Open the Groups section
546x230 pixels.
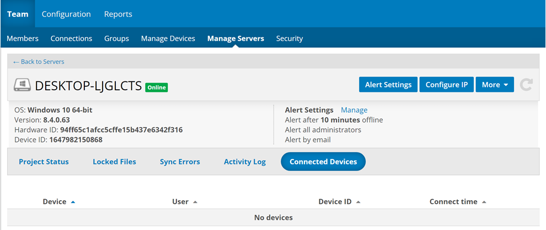(116, 39)
